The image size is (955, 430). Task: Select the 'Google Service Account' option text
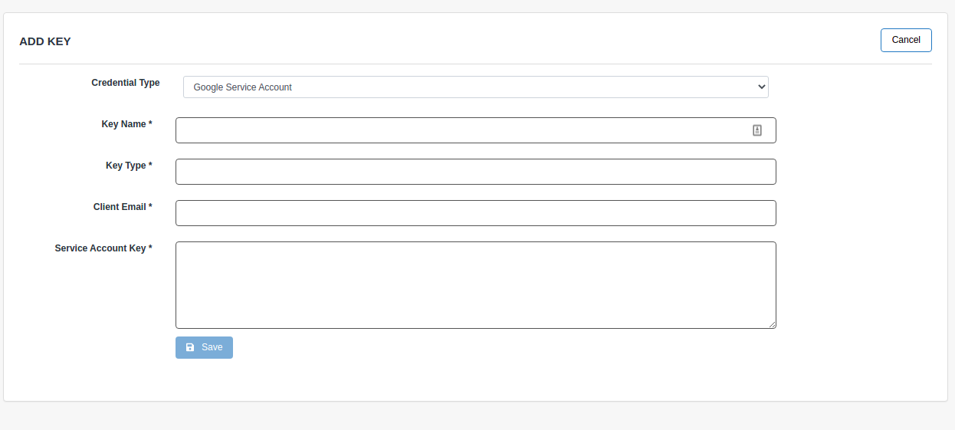click(x=242, y=87)
